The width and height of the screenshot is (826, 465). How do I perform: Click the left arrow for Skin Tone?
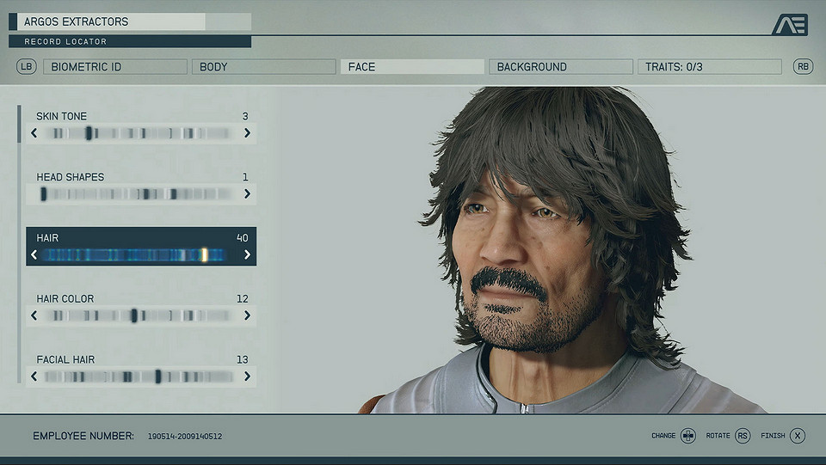pyautogui.click(x=34, y=133)
